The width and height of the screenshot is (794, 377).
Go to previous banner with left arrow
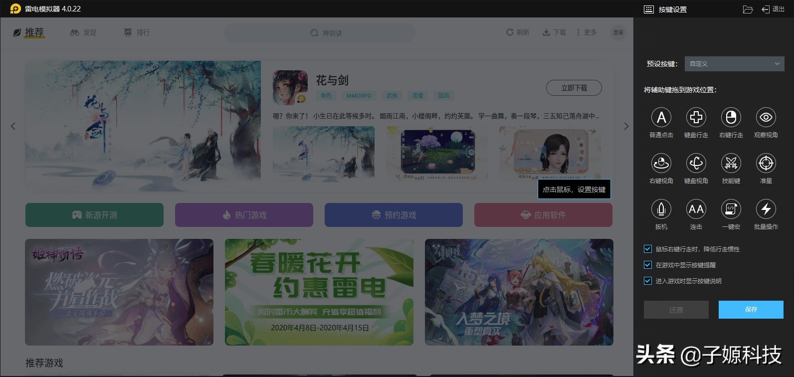(13, 126)
